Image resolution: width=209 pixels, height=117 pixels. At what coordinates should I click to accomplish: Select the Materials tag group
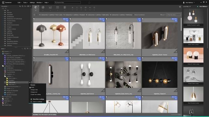[x=7, y=101]
